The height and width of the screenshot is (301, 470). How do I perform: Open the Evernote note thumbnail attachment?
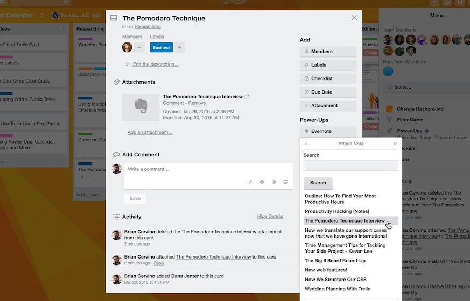point(141,107)
